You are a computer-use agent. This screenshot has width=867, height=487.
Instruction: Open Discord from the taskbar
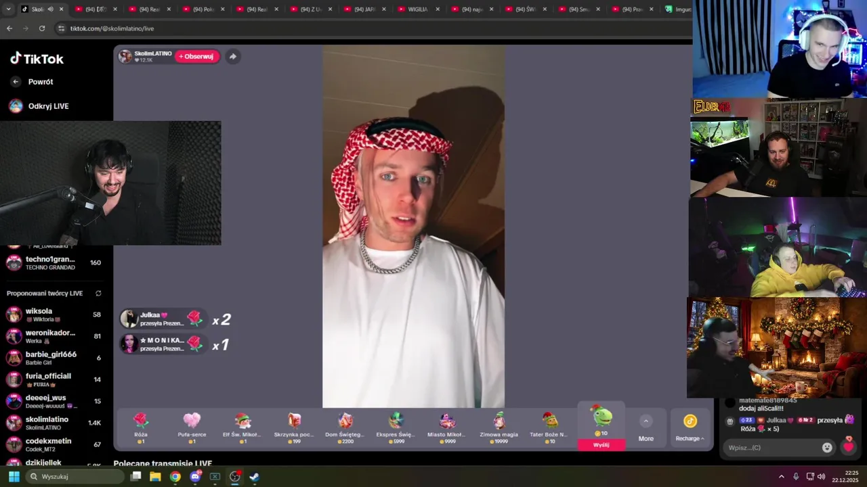point(196,477)
